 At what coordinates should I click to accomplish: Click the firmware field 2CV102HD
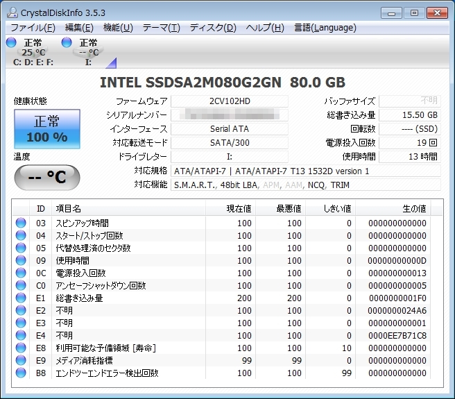pos(229,101)
